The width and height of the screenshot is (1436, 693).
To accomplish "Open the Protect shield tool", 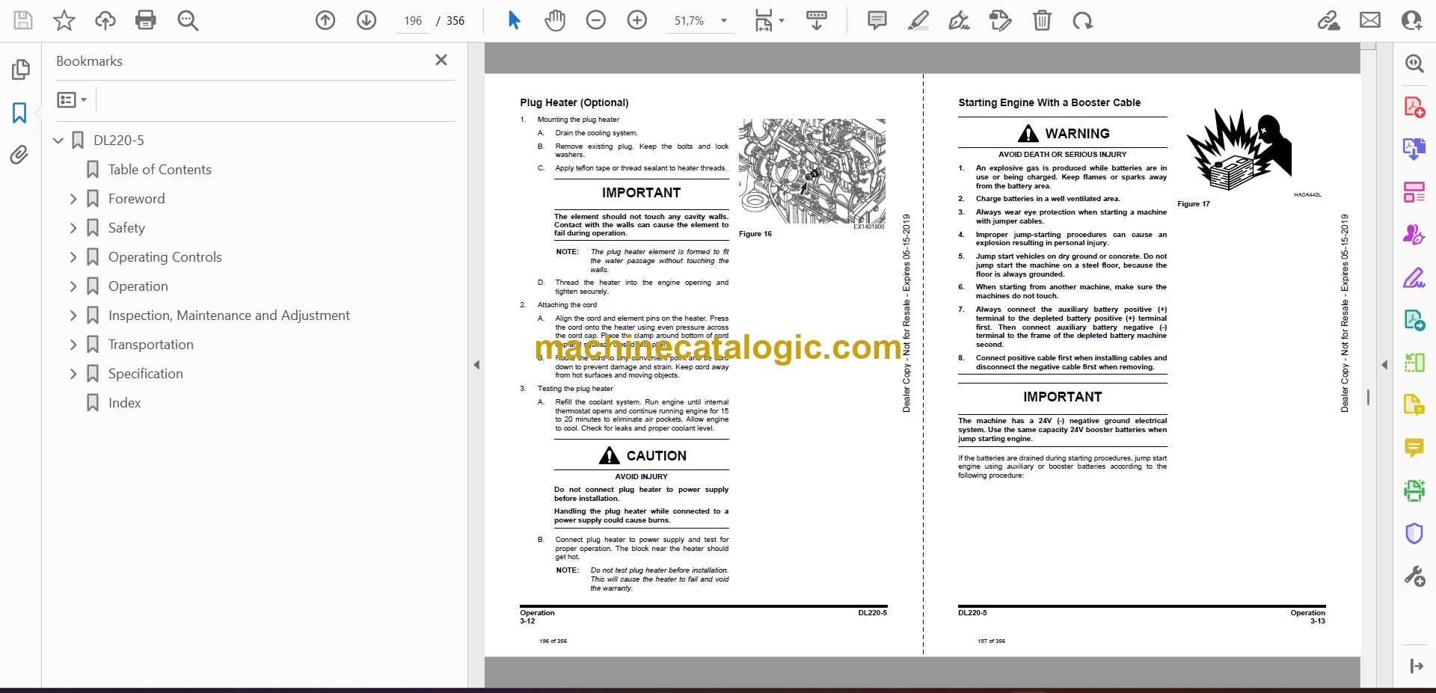I will click(x=1414, y=533).
